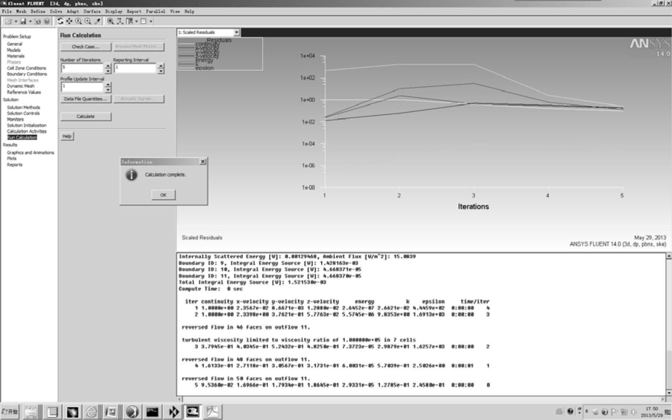Open the Adapt menu
This screenshot has width=672, height=420.
72,11
